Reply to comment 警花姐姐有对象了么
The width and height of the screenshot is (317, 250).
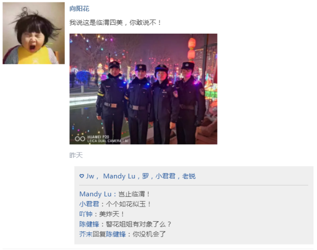coord(139,224)
